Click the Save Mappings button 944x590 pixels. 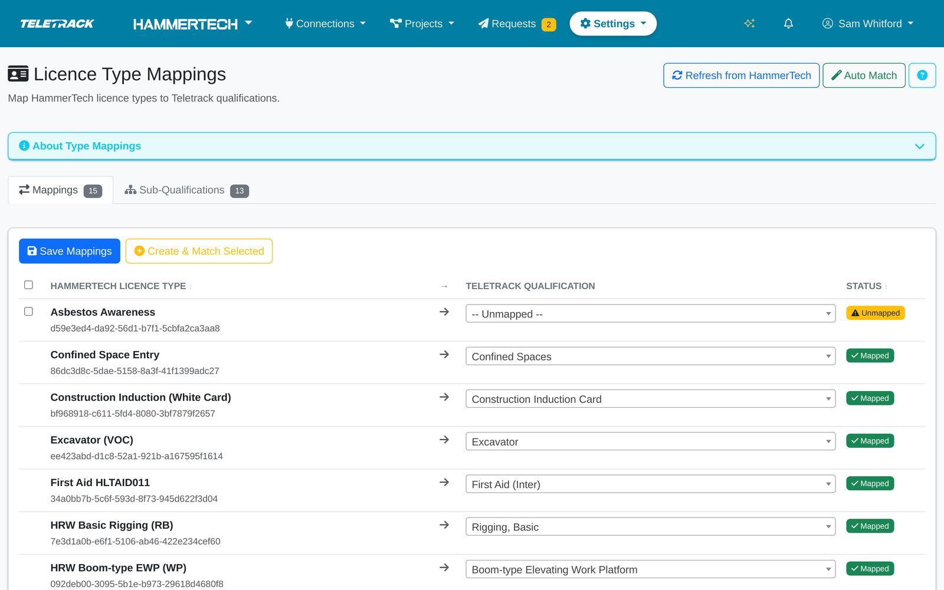tap(70, 251)
